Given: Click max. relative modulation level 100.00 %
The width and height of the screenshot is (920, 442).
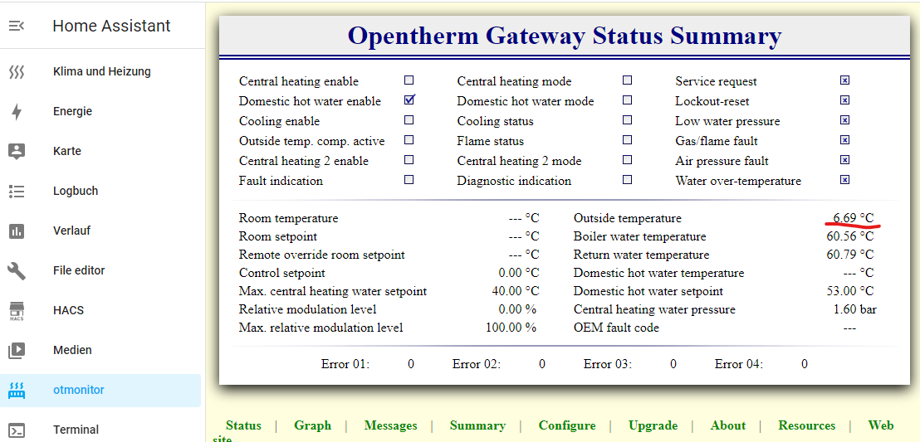Looking at the screenshot, I should 511,328.
